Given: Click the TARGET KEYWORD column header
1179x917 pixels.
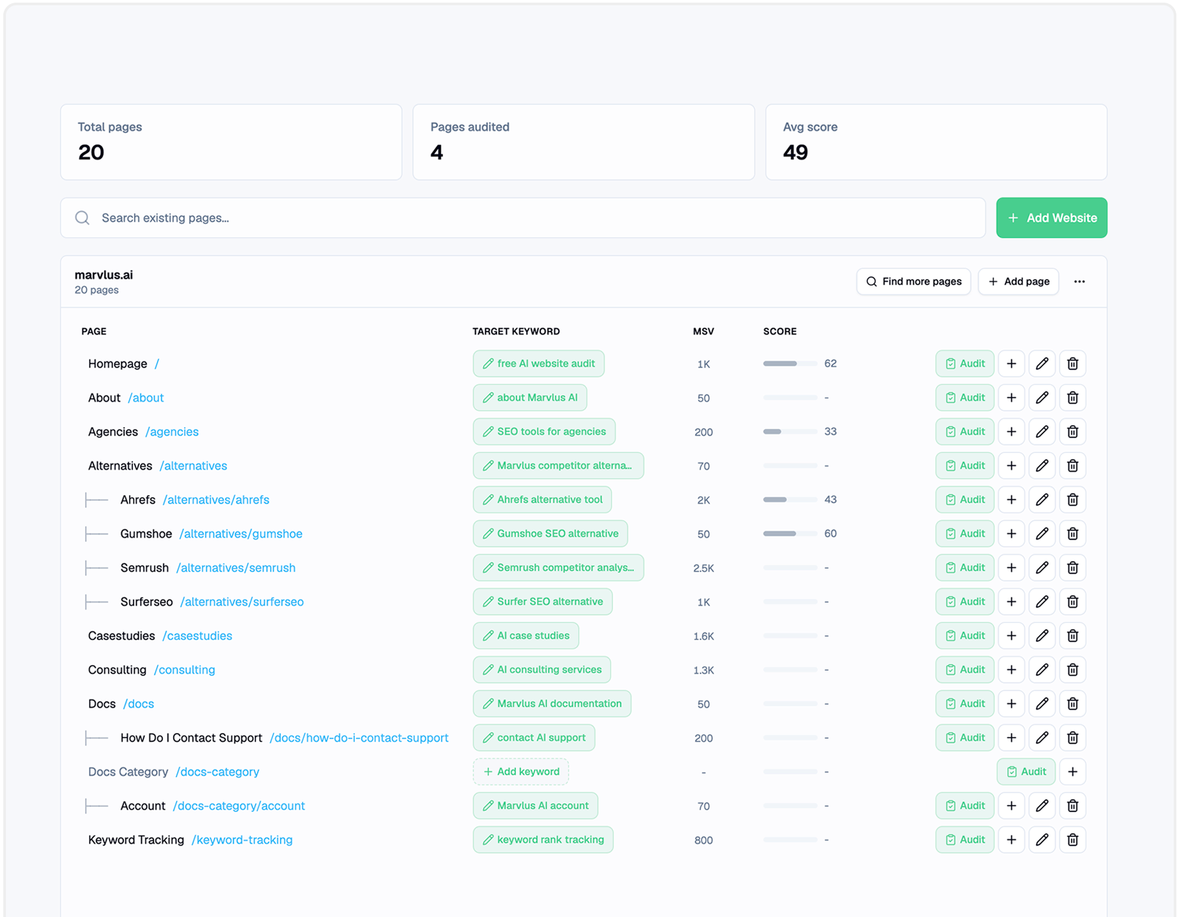Looking at the screenshot, I should coord(516,331).
